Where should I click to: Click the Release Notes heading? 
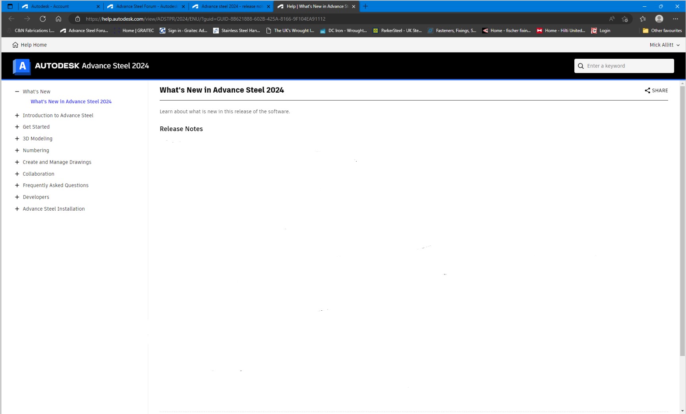(181, 129)
